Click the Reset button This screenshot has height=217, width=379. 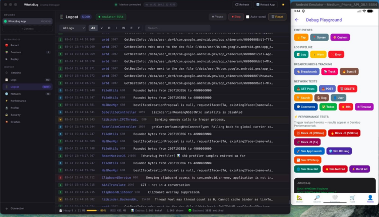[x=277, y=17]
